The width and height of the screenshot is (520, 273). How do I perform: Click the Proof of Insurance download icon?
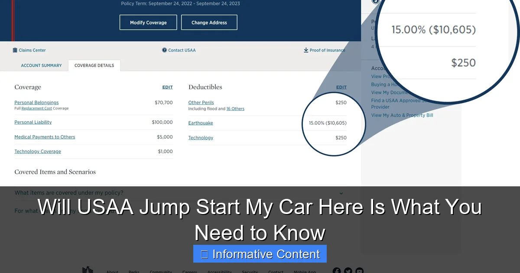pos(306,50)
